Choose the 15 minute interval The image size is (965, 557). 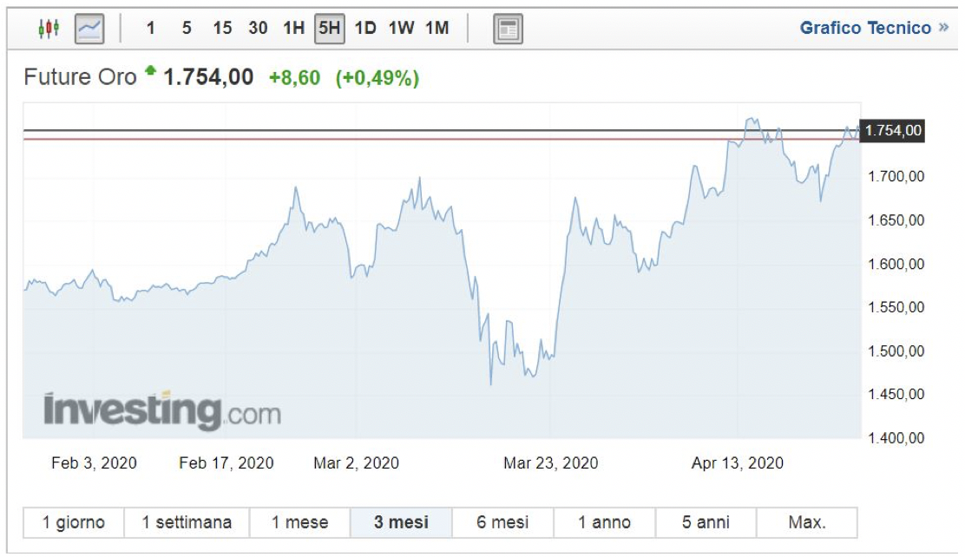pos(222,28)
